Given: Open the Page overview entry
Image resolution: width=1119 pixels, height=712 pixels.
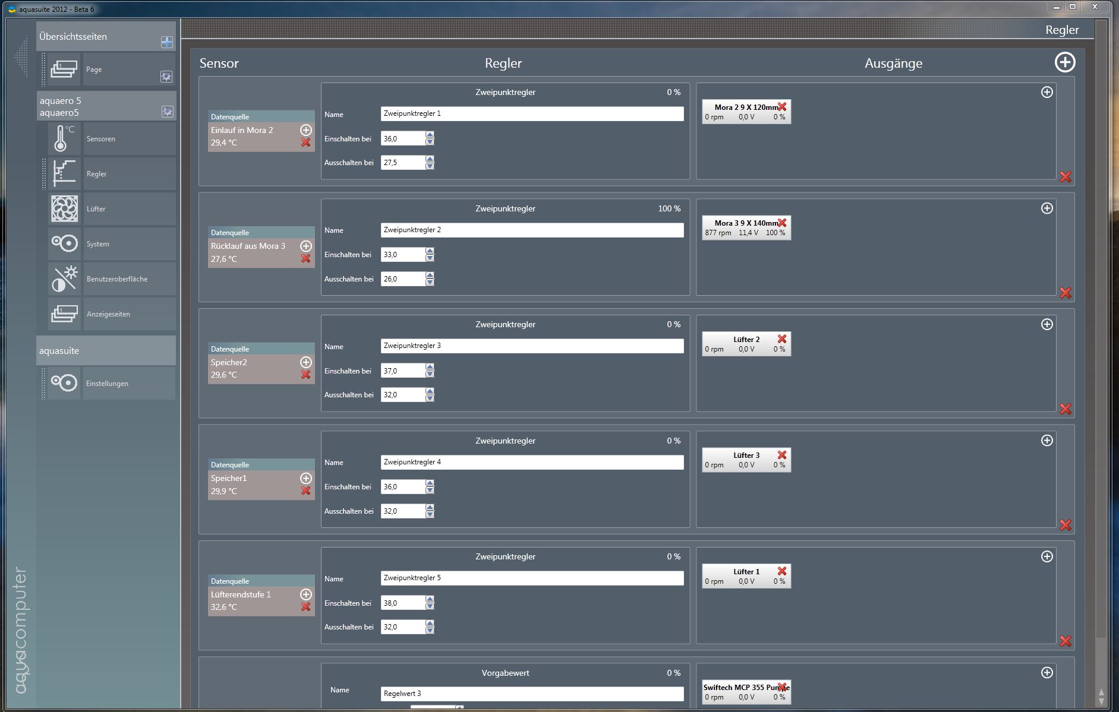Looking at the screenshot, I should (x=129, y=69).
